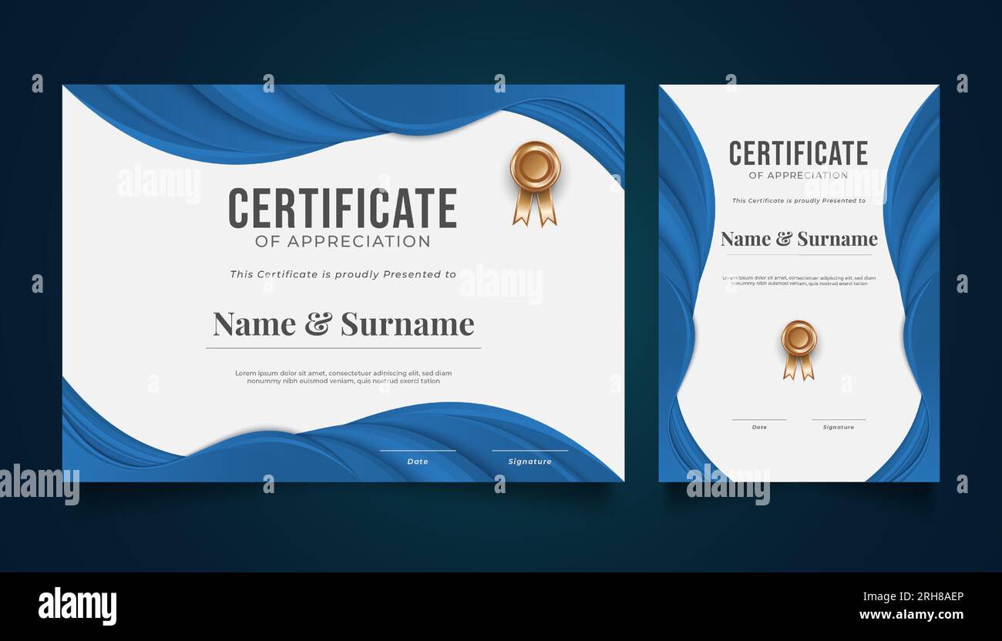The image size is (1002, 641).
Task: Select the image ID 2RH8AEP
Action: click(911, 596)
